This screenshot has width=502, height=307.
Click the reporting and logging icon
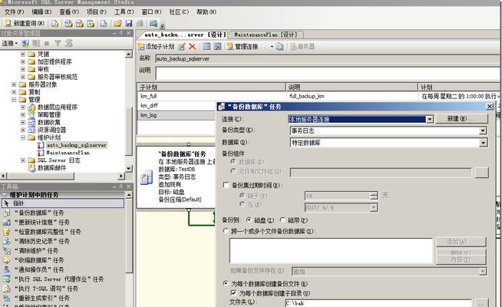pos(280,46)
